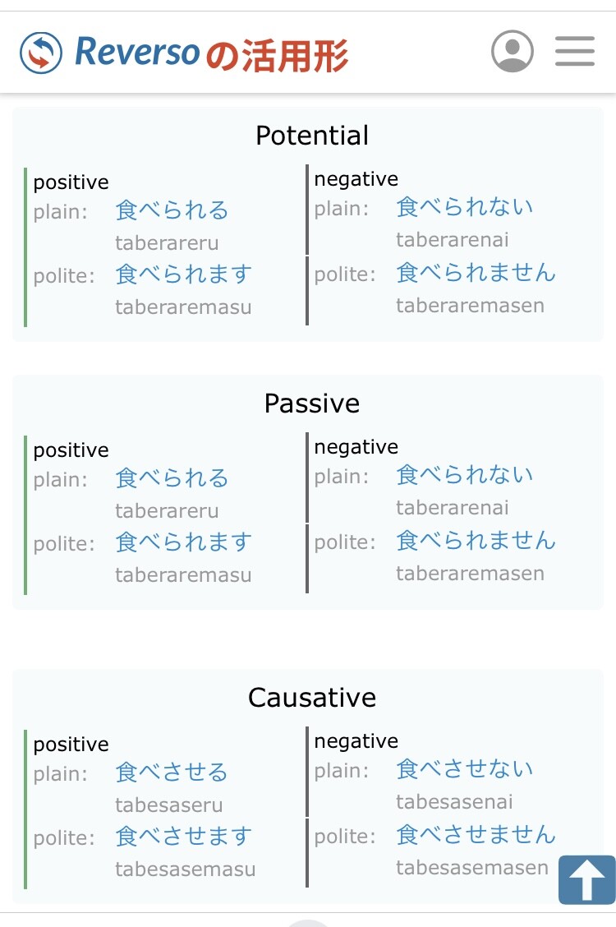Click the Potential polite positive form 食べられます
This screenshot has width=616, height=927.
(x=183, y=274)
